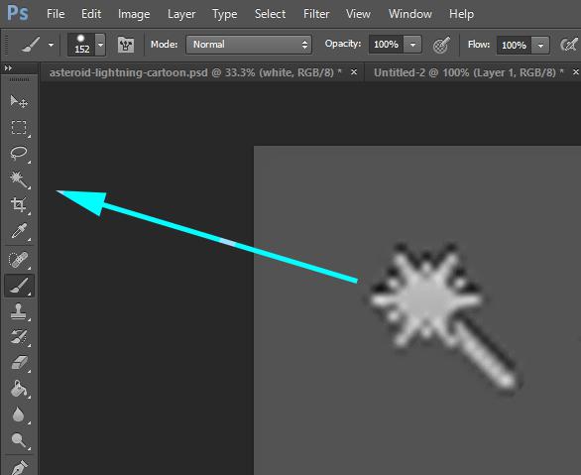
Task: Open the brush preset picker arrow beside 152
Action: tap(100, 45)
